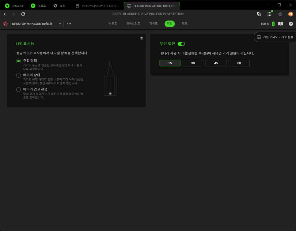Switch to Viper V3 Pro White Edition tab
The width and height of the screenshot is (296, 231).
[97, 6]
